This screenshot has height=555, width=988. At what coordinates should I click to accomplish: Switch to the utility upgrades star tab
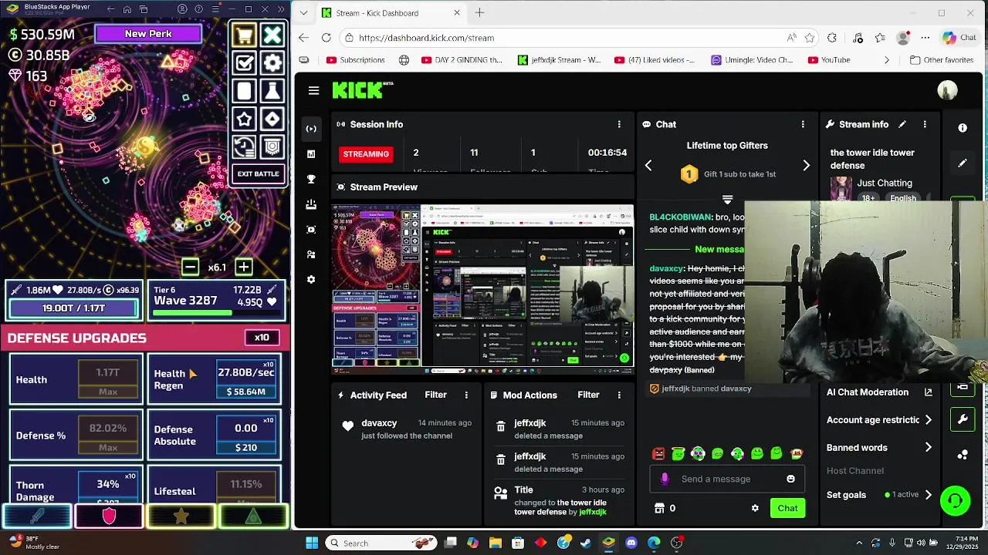click(x=181, y=516)
